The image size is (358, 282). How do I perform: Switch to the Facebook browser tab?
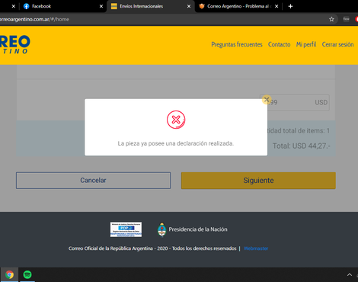pos(62,6)
